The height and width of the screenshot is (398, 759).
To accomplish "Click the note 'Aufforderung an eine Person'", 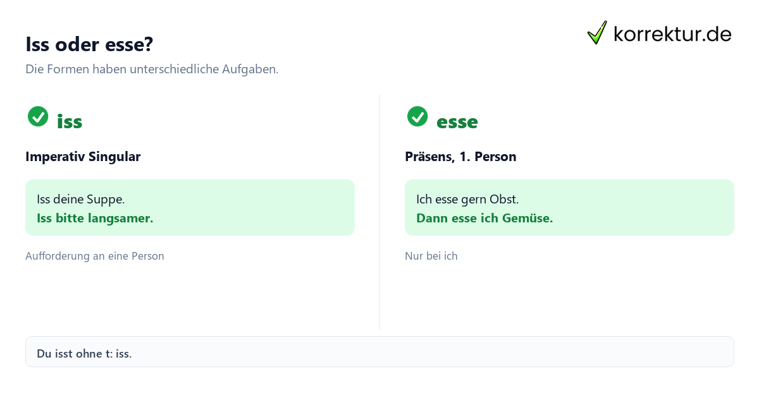I will click(x=95, y=256).
